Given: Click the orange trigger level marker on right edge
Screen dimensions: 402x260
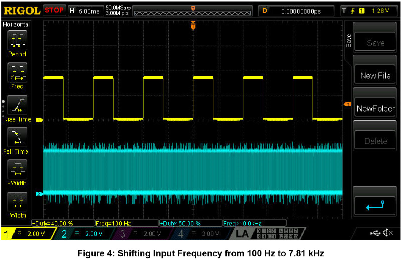Looking at the screenshot, I should 347,104.
